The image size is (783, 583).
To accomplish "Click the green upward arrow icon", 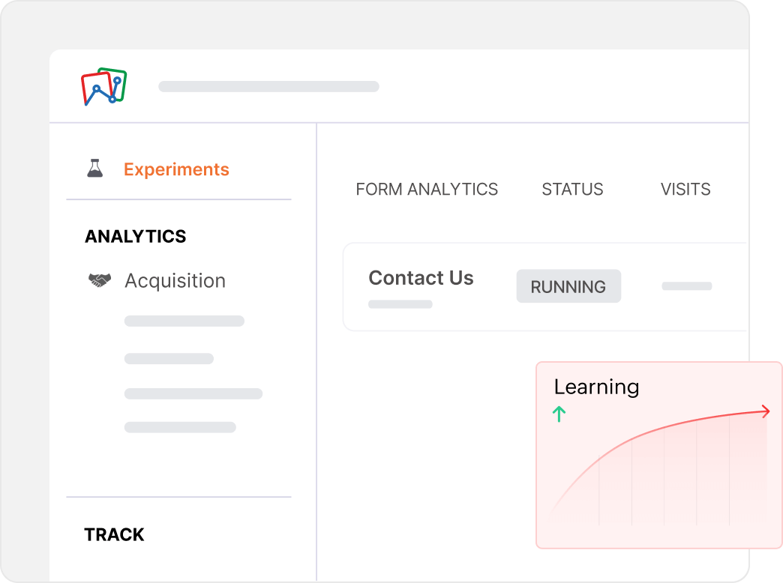I will 559,414.
